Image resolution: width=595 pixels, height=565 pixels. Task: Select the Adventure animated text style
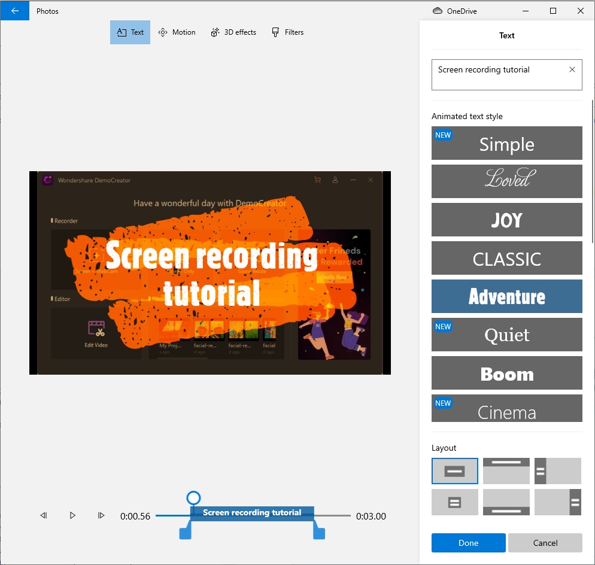(506, 296)
